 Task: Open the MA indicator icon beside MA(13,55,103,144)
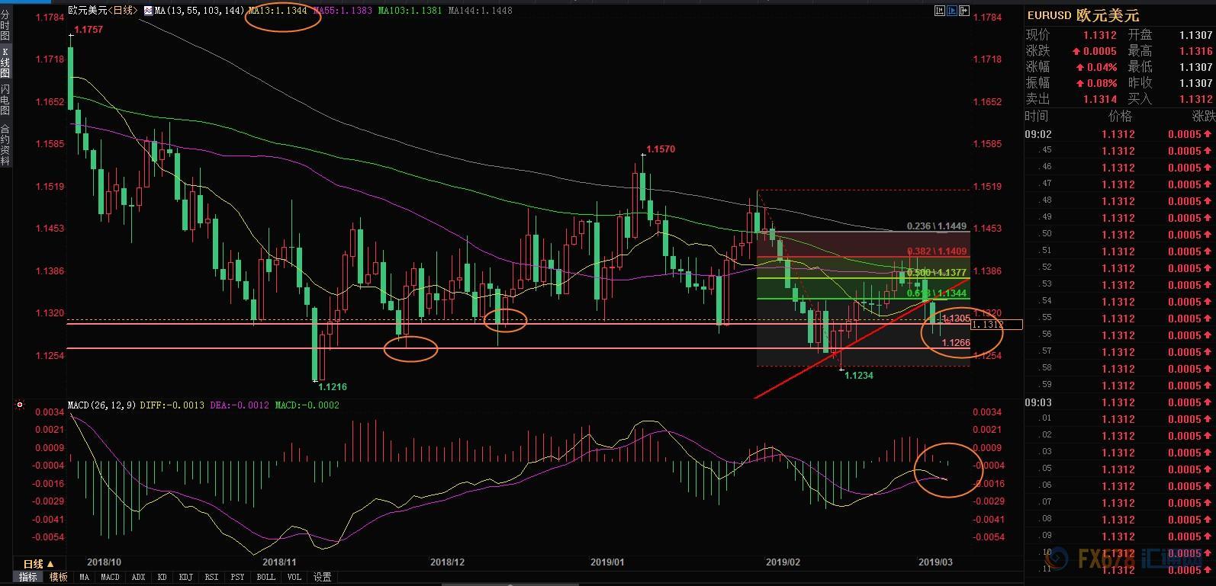tap(148, 11)
